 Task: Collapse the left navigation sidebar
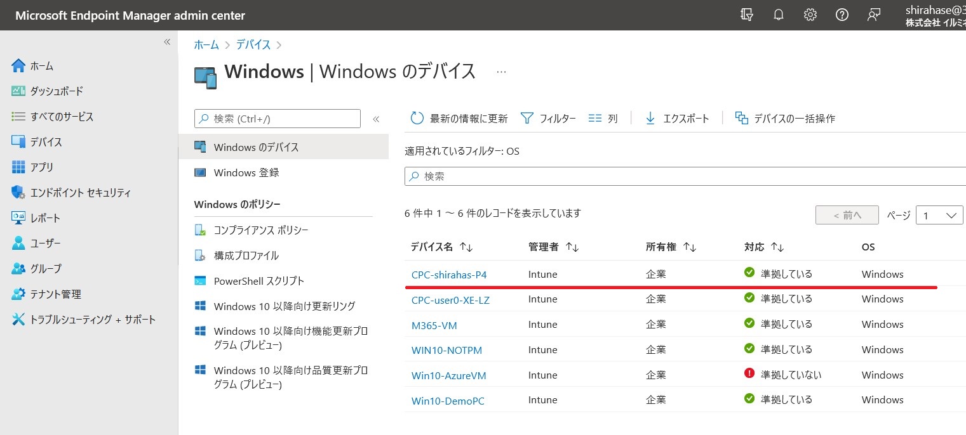(167, 42)
